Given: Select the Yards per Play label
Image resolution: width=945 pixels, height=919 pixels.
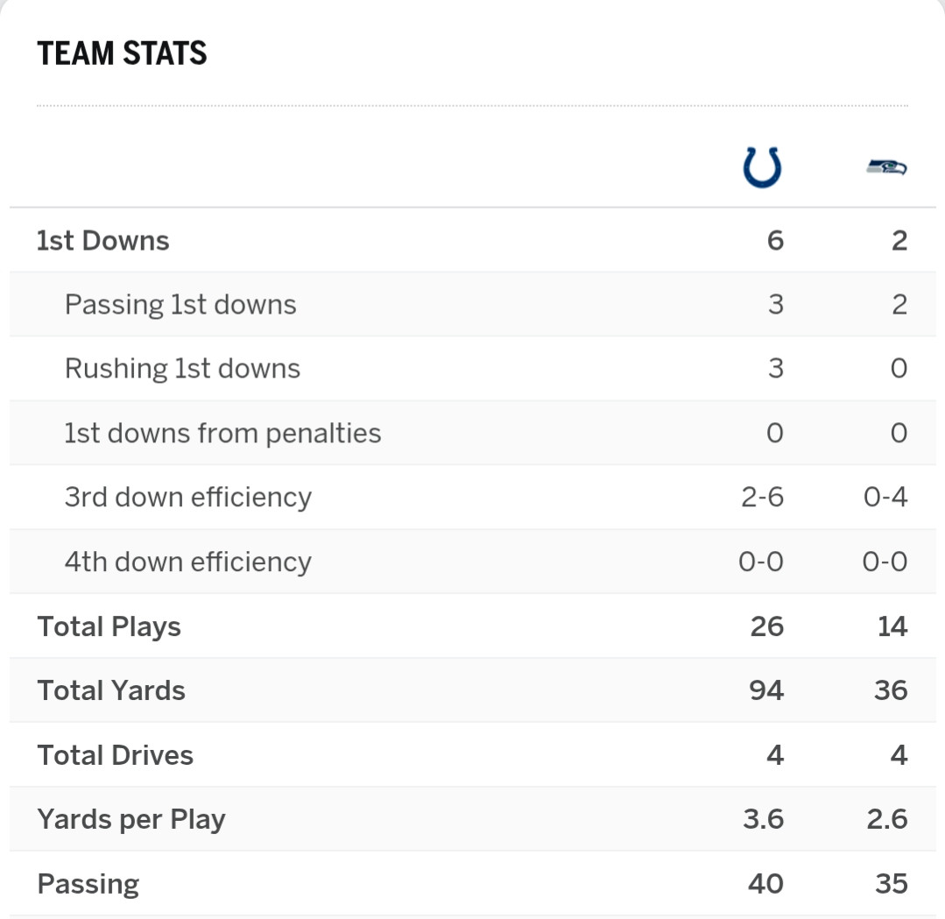Looking at the screenshot, I should 131,819.
